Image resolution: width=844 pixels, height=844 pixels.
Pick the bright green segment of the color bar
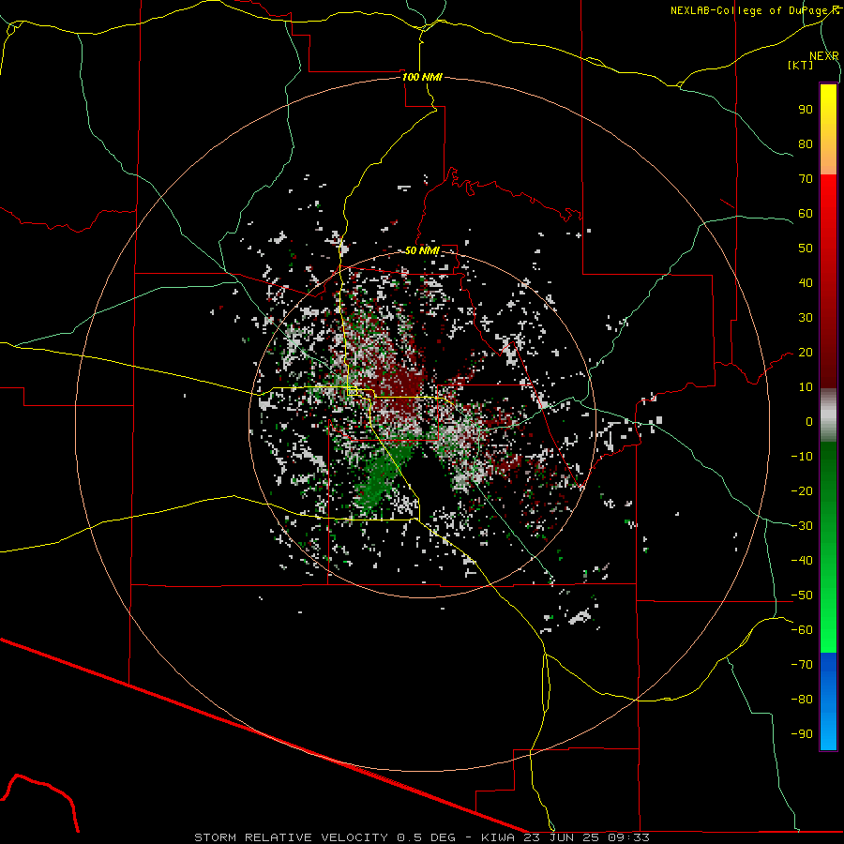[x=828, y=603]
